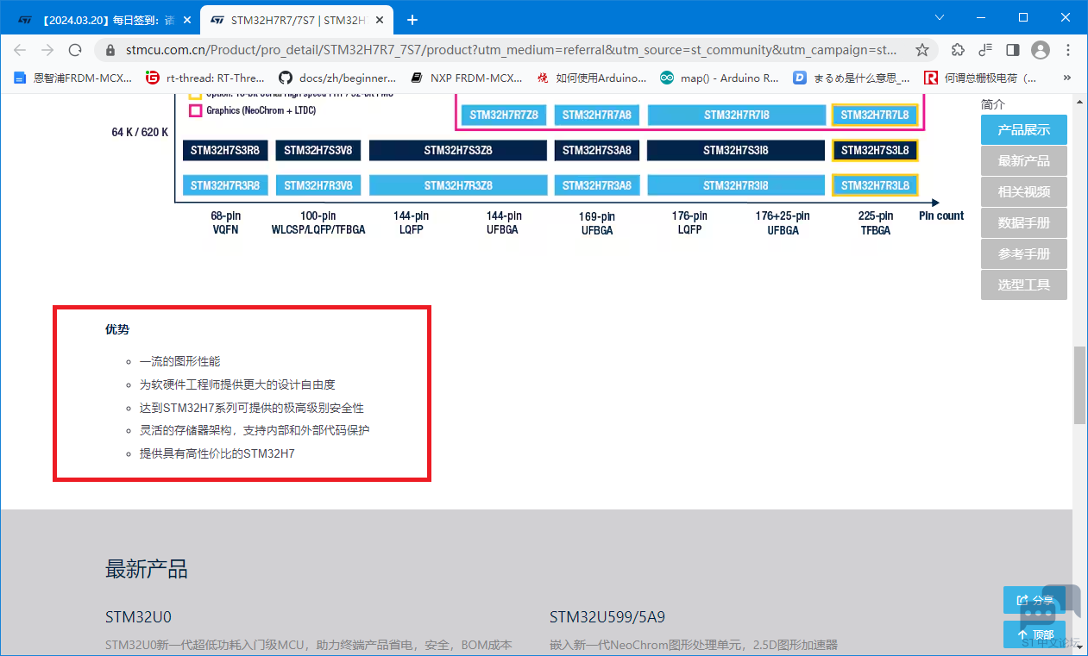Click the page vertical scrollbar thumb
Image resolution: width=1088 pixels, height=656 pixels.
pos(1080,385)
